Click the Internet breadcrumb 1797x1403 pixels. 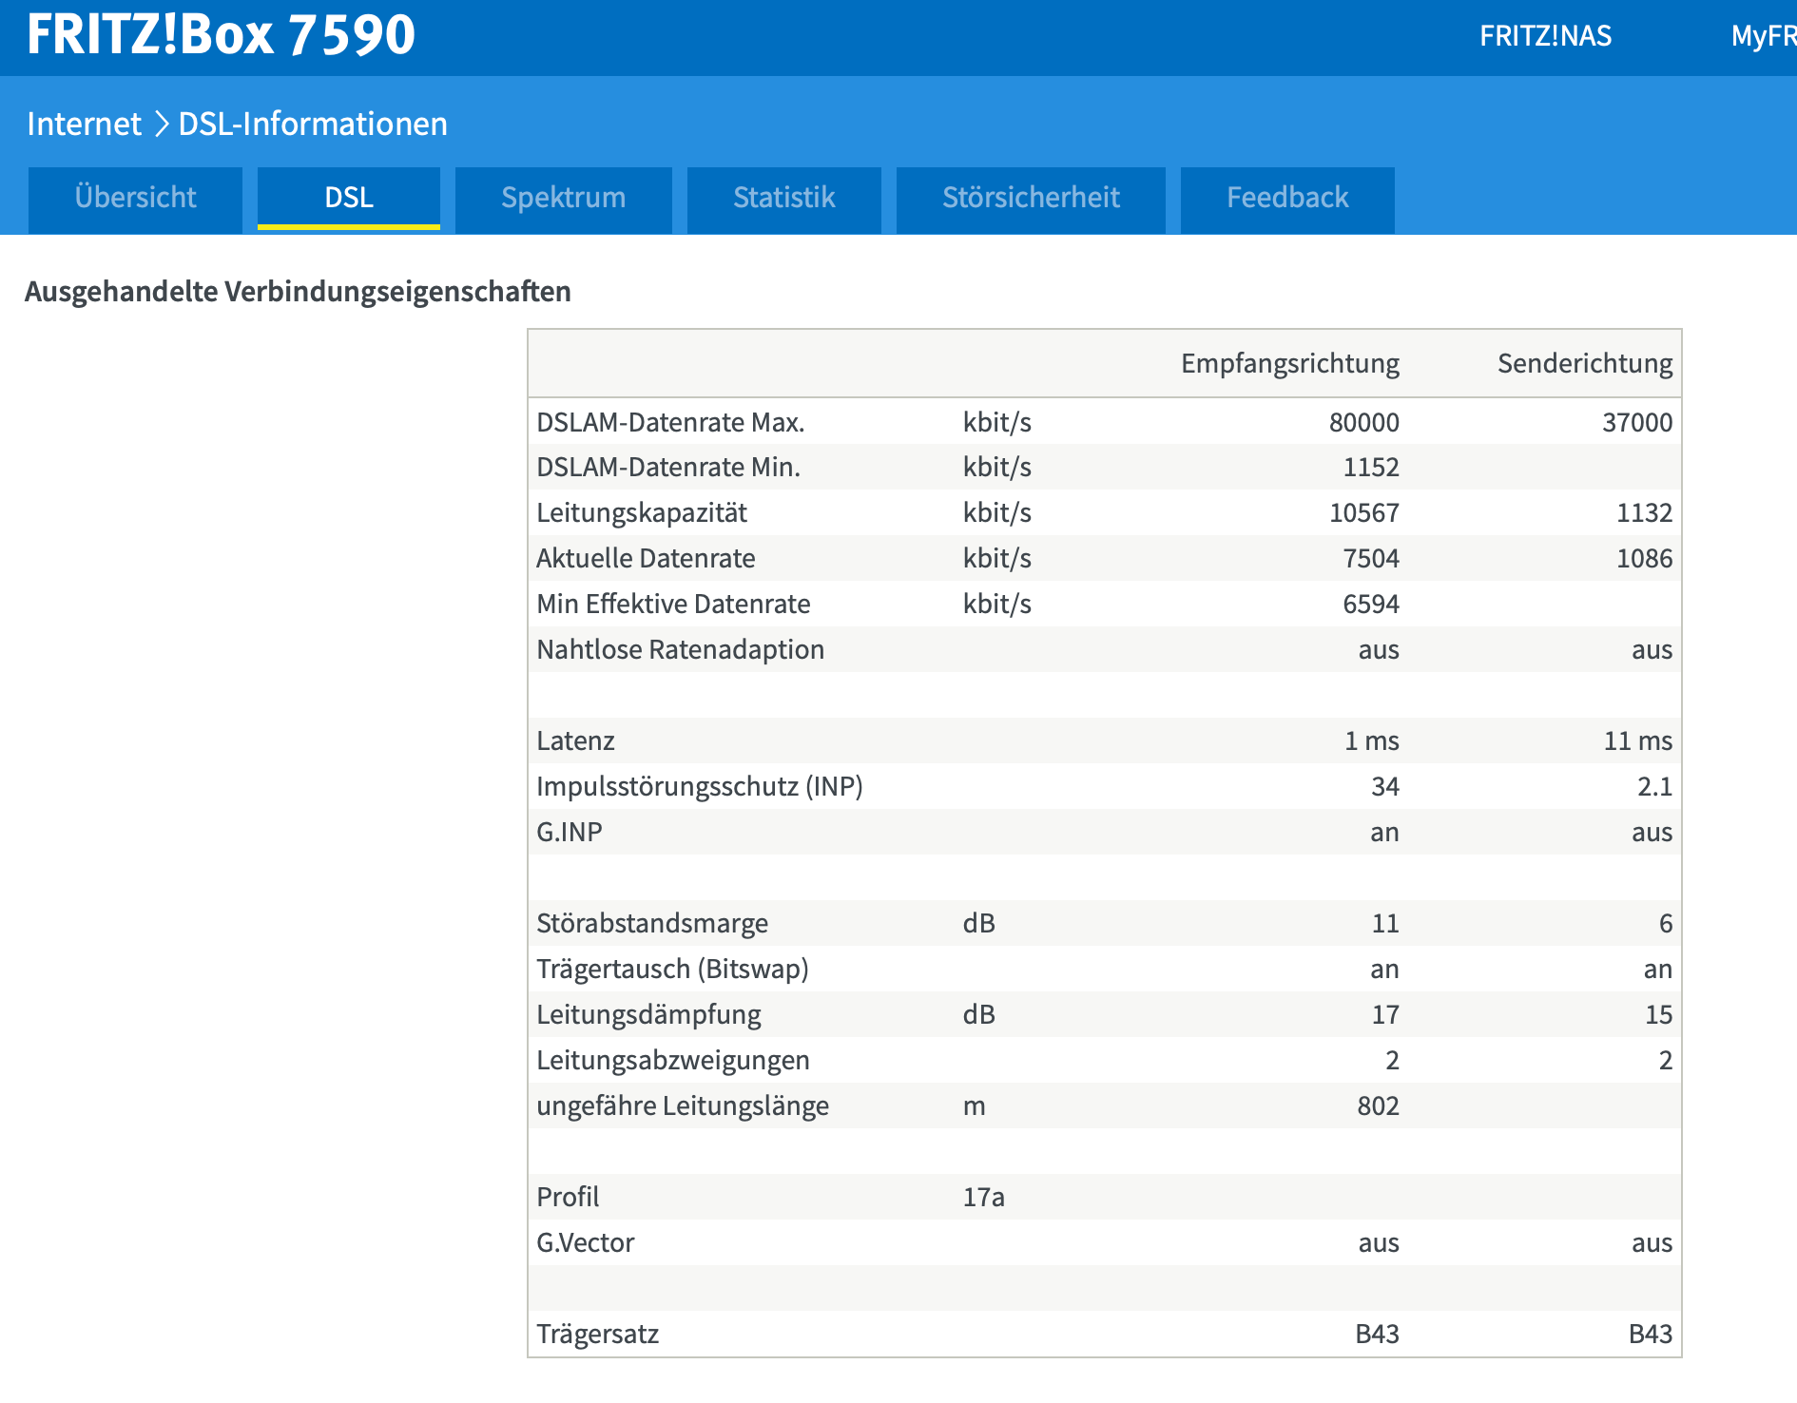[x=84, y=124]
